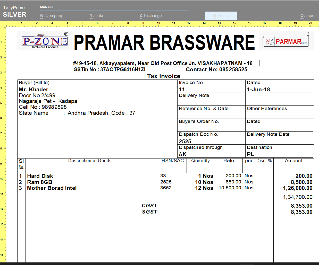Click the Rate column header
This screenshot has height=265, width=319.
229,161
